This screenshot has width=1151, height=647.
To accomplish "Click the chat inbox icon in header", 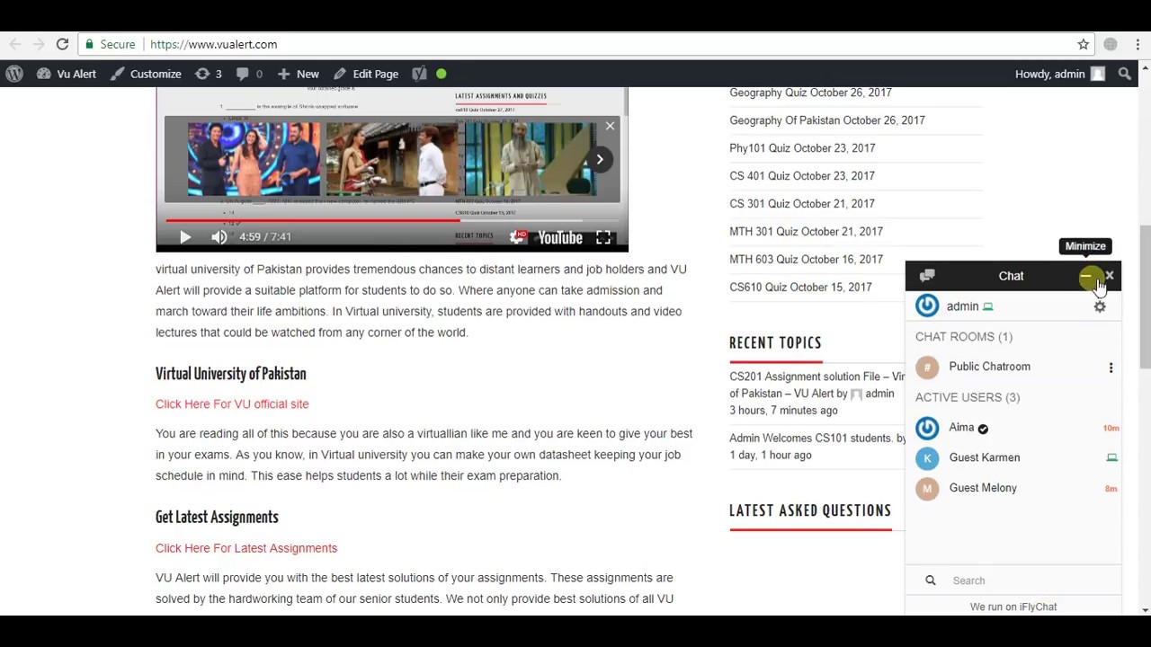I will coord(927,276).
